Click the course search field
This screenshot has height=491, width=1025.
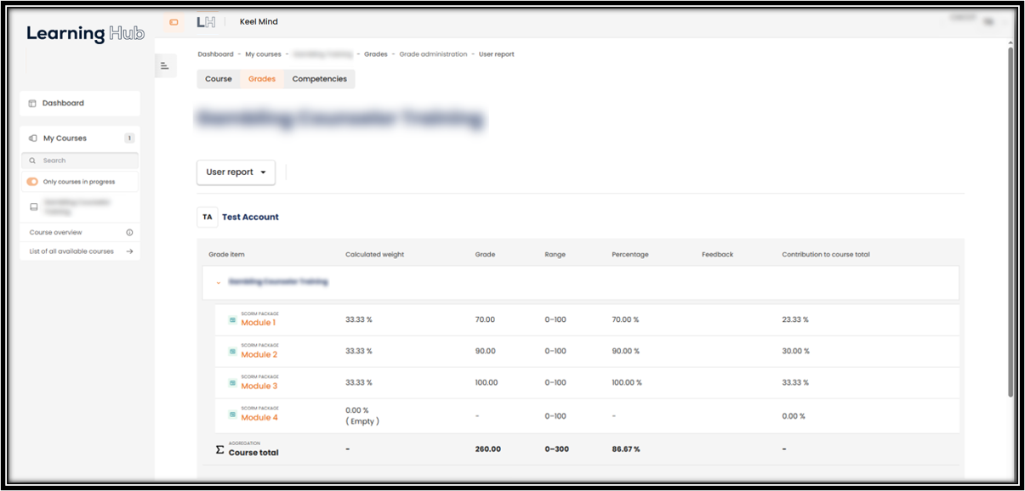[x=80, y=161]
